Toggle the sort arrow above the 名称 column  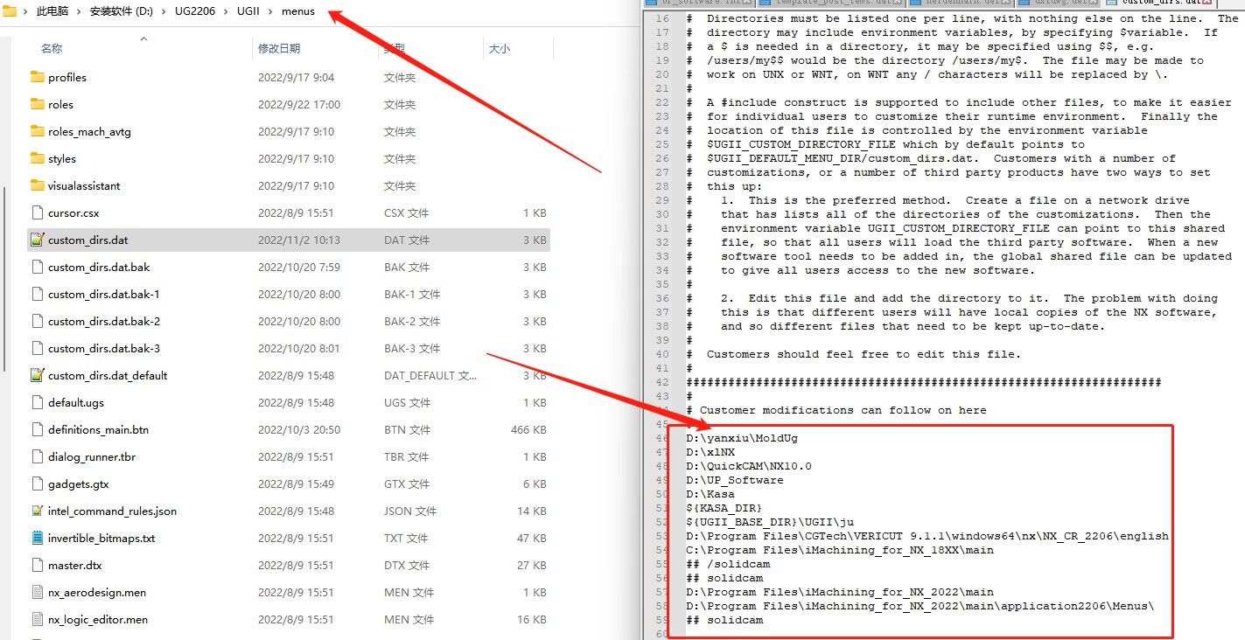[x=143, y=38]
